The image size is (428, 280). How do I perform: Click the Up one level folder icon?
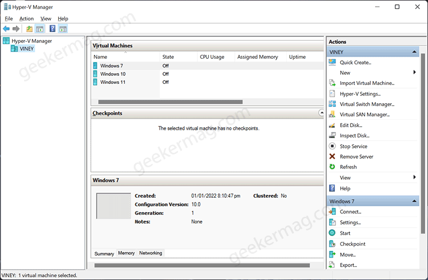pos(29,29)
